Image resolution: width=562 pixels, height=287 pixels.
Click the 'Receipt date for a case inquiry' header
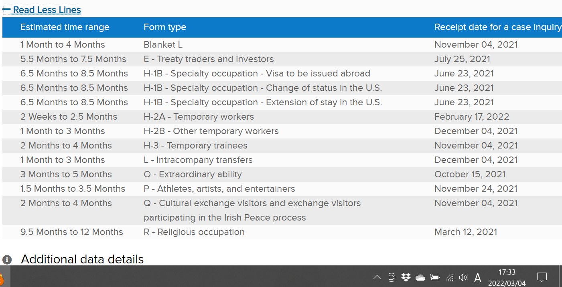pyautogui.click(x=497, y=27)
